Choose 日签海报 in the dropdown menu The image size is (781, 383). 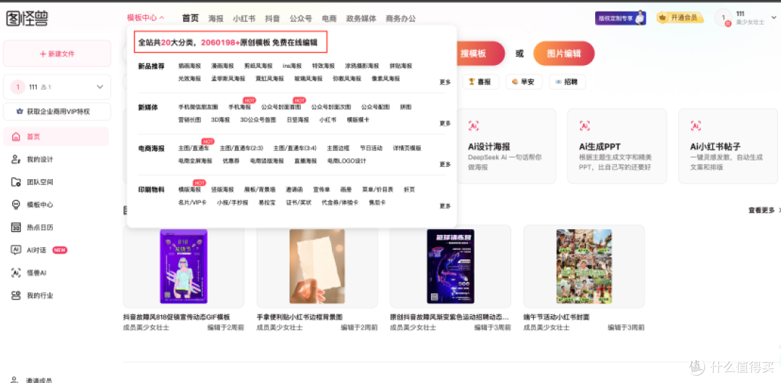click(x=298, y=119)
